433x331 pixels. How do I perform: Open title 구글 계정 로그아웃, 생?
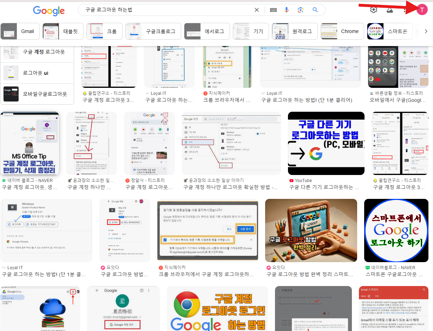coord(29,187)
